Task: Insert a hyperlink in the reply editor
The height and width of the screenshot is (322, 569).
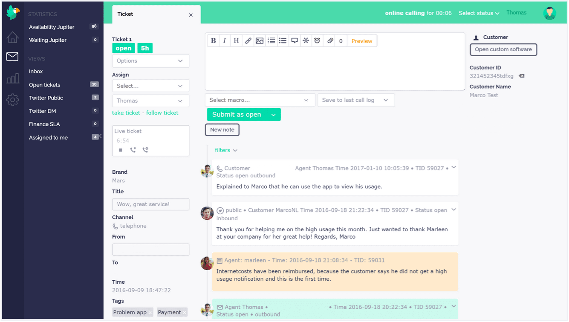Action: tap(248, 40)
